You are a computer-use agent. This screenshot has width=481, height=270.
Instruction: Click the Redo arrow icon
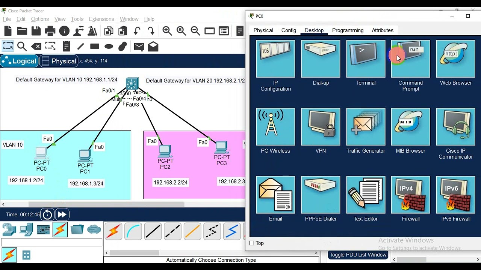[151, 31]
